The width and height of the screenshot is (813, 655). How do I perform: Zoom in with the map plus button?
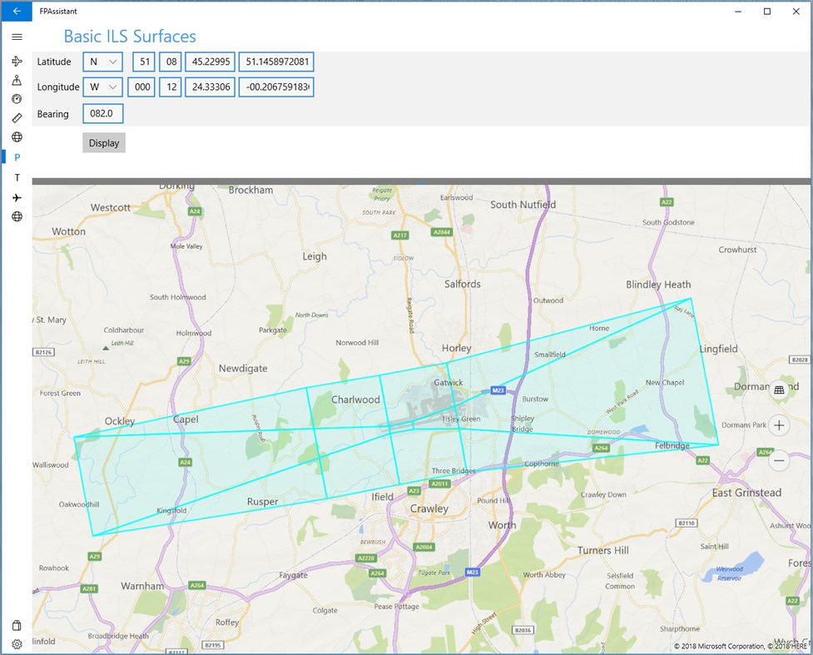(x=779, y=425)
